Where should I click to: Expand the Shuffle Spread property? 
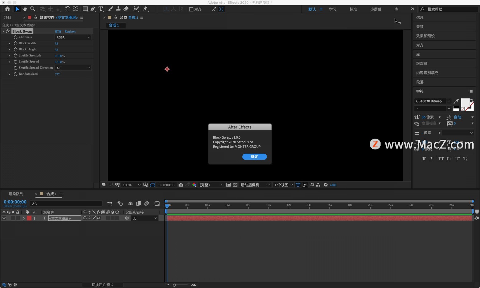coord(9,62)
